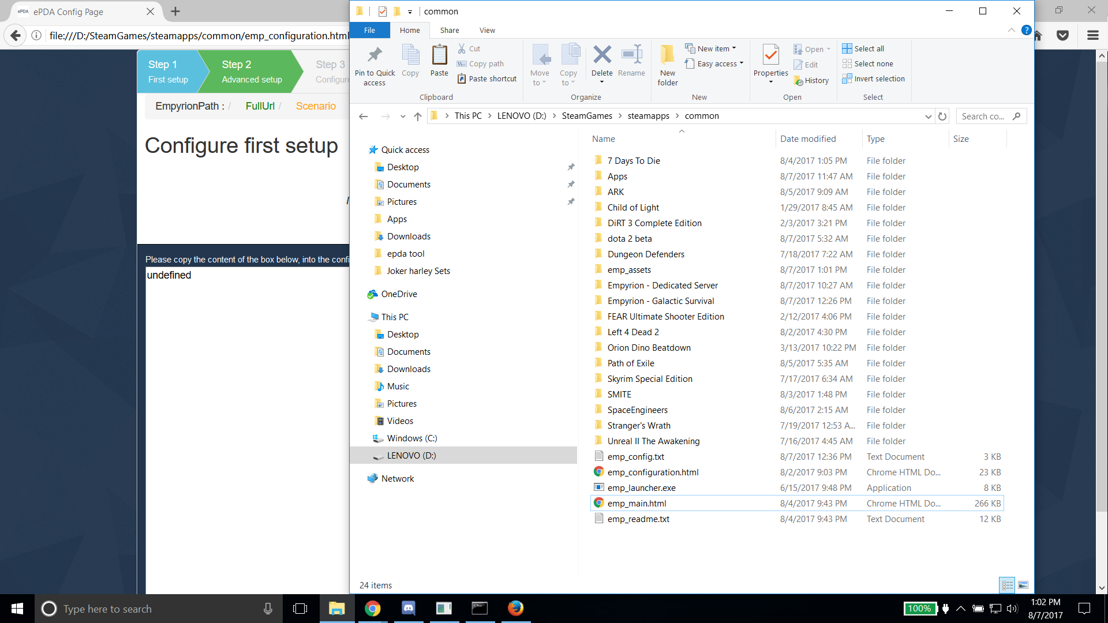Create a New folder from ribbon
1108x623 pixels.
[668, 65]
